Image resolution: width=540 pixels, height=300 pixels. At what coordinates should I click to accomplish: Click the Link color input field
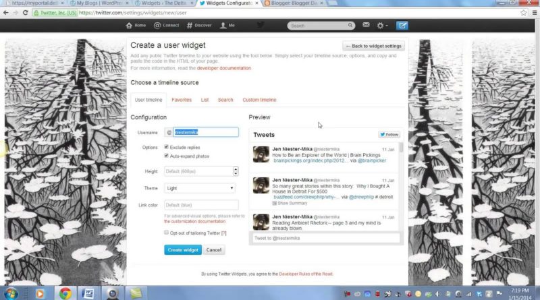tap(201, 205)
